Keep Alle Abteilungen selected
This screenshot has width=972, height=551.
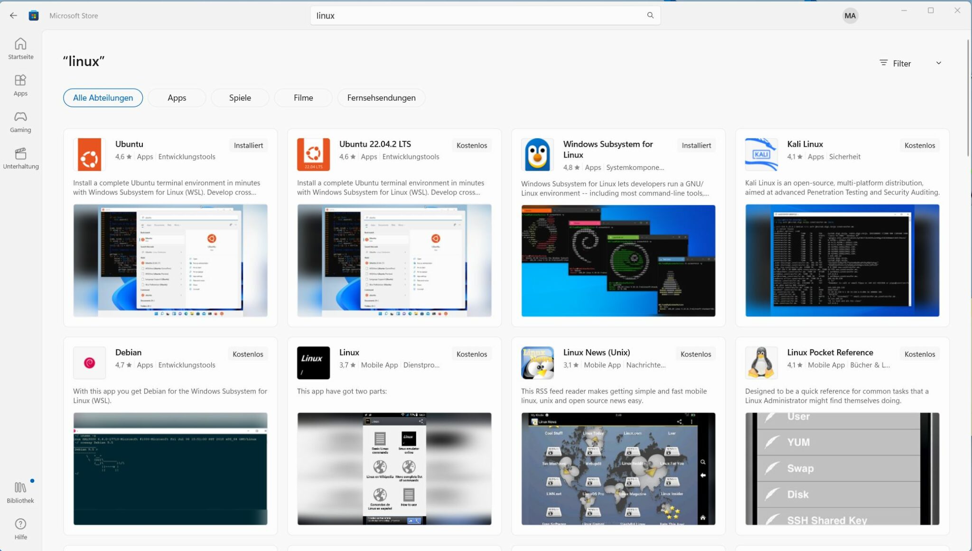[x=103, y=98]
